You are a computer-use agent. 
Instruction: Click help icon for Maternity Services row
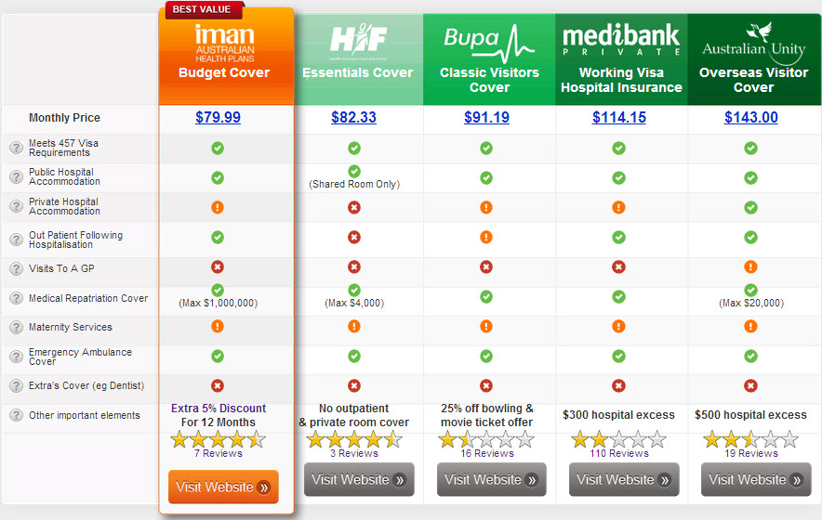[x=16, y=328]
